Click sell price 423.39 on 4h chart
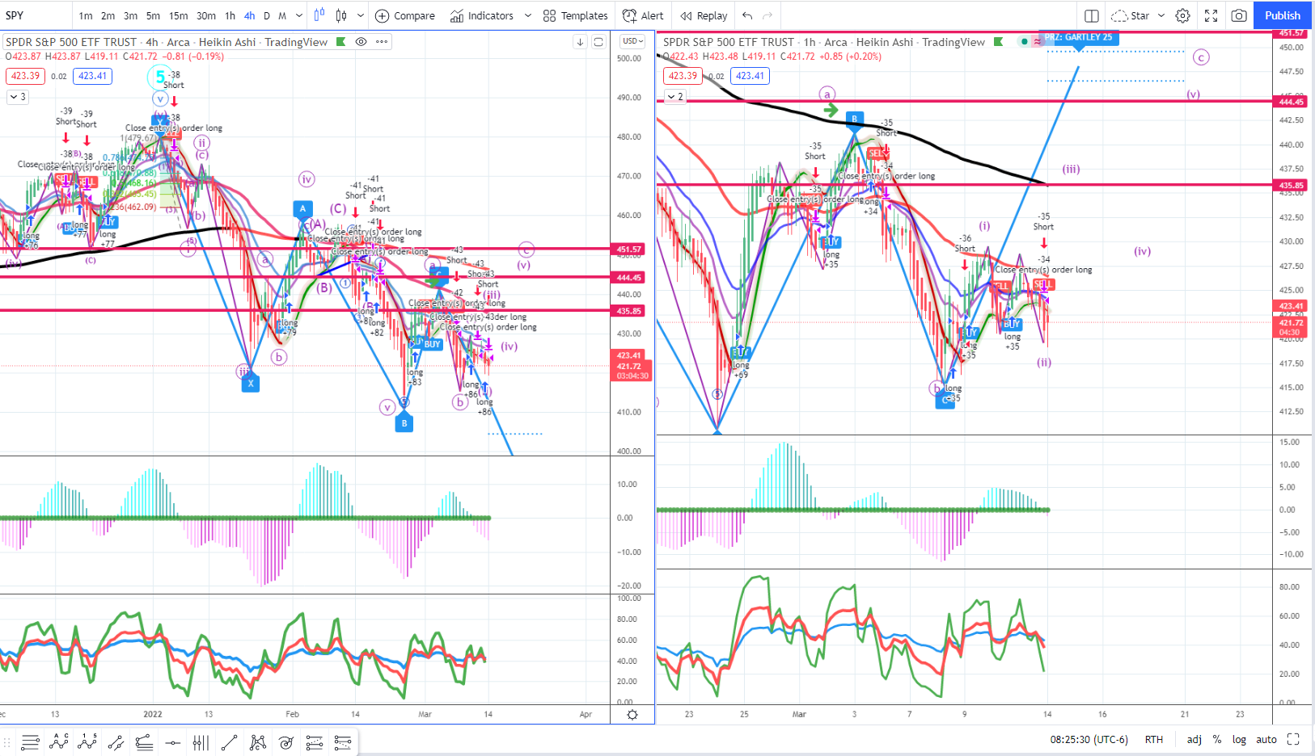The height and width of the screenshot is (756, 1315). point(26,76)
